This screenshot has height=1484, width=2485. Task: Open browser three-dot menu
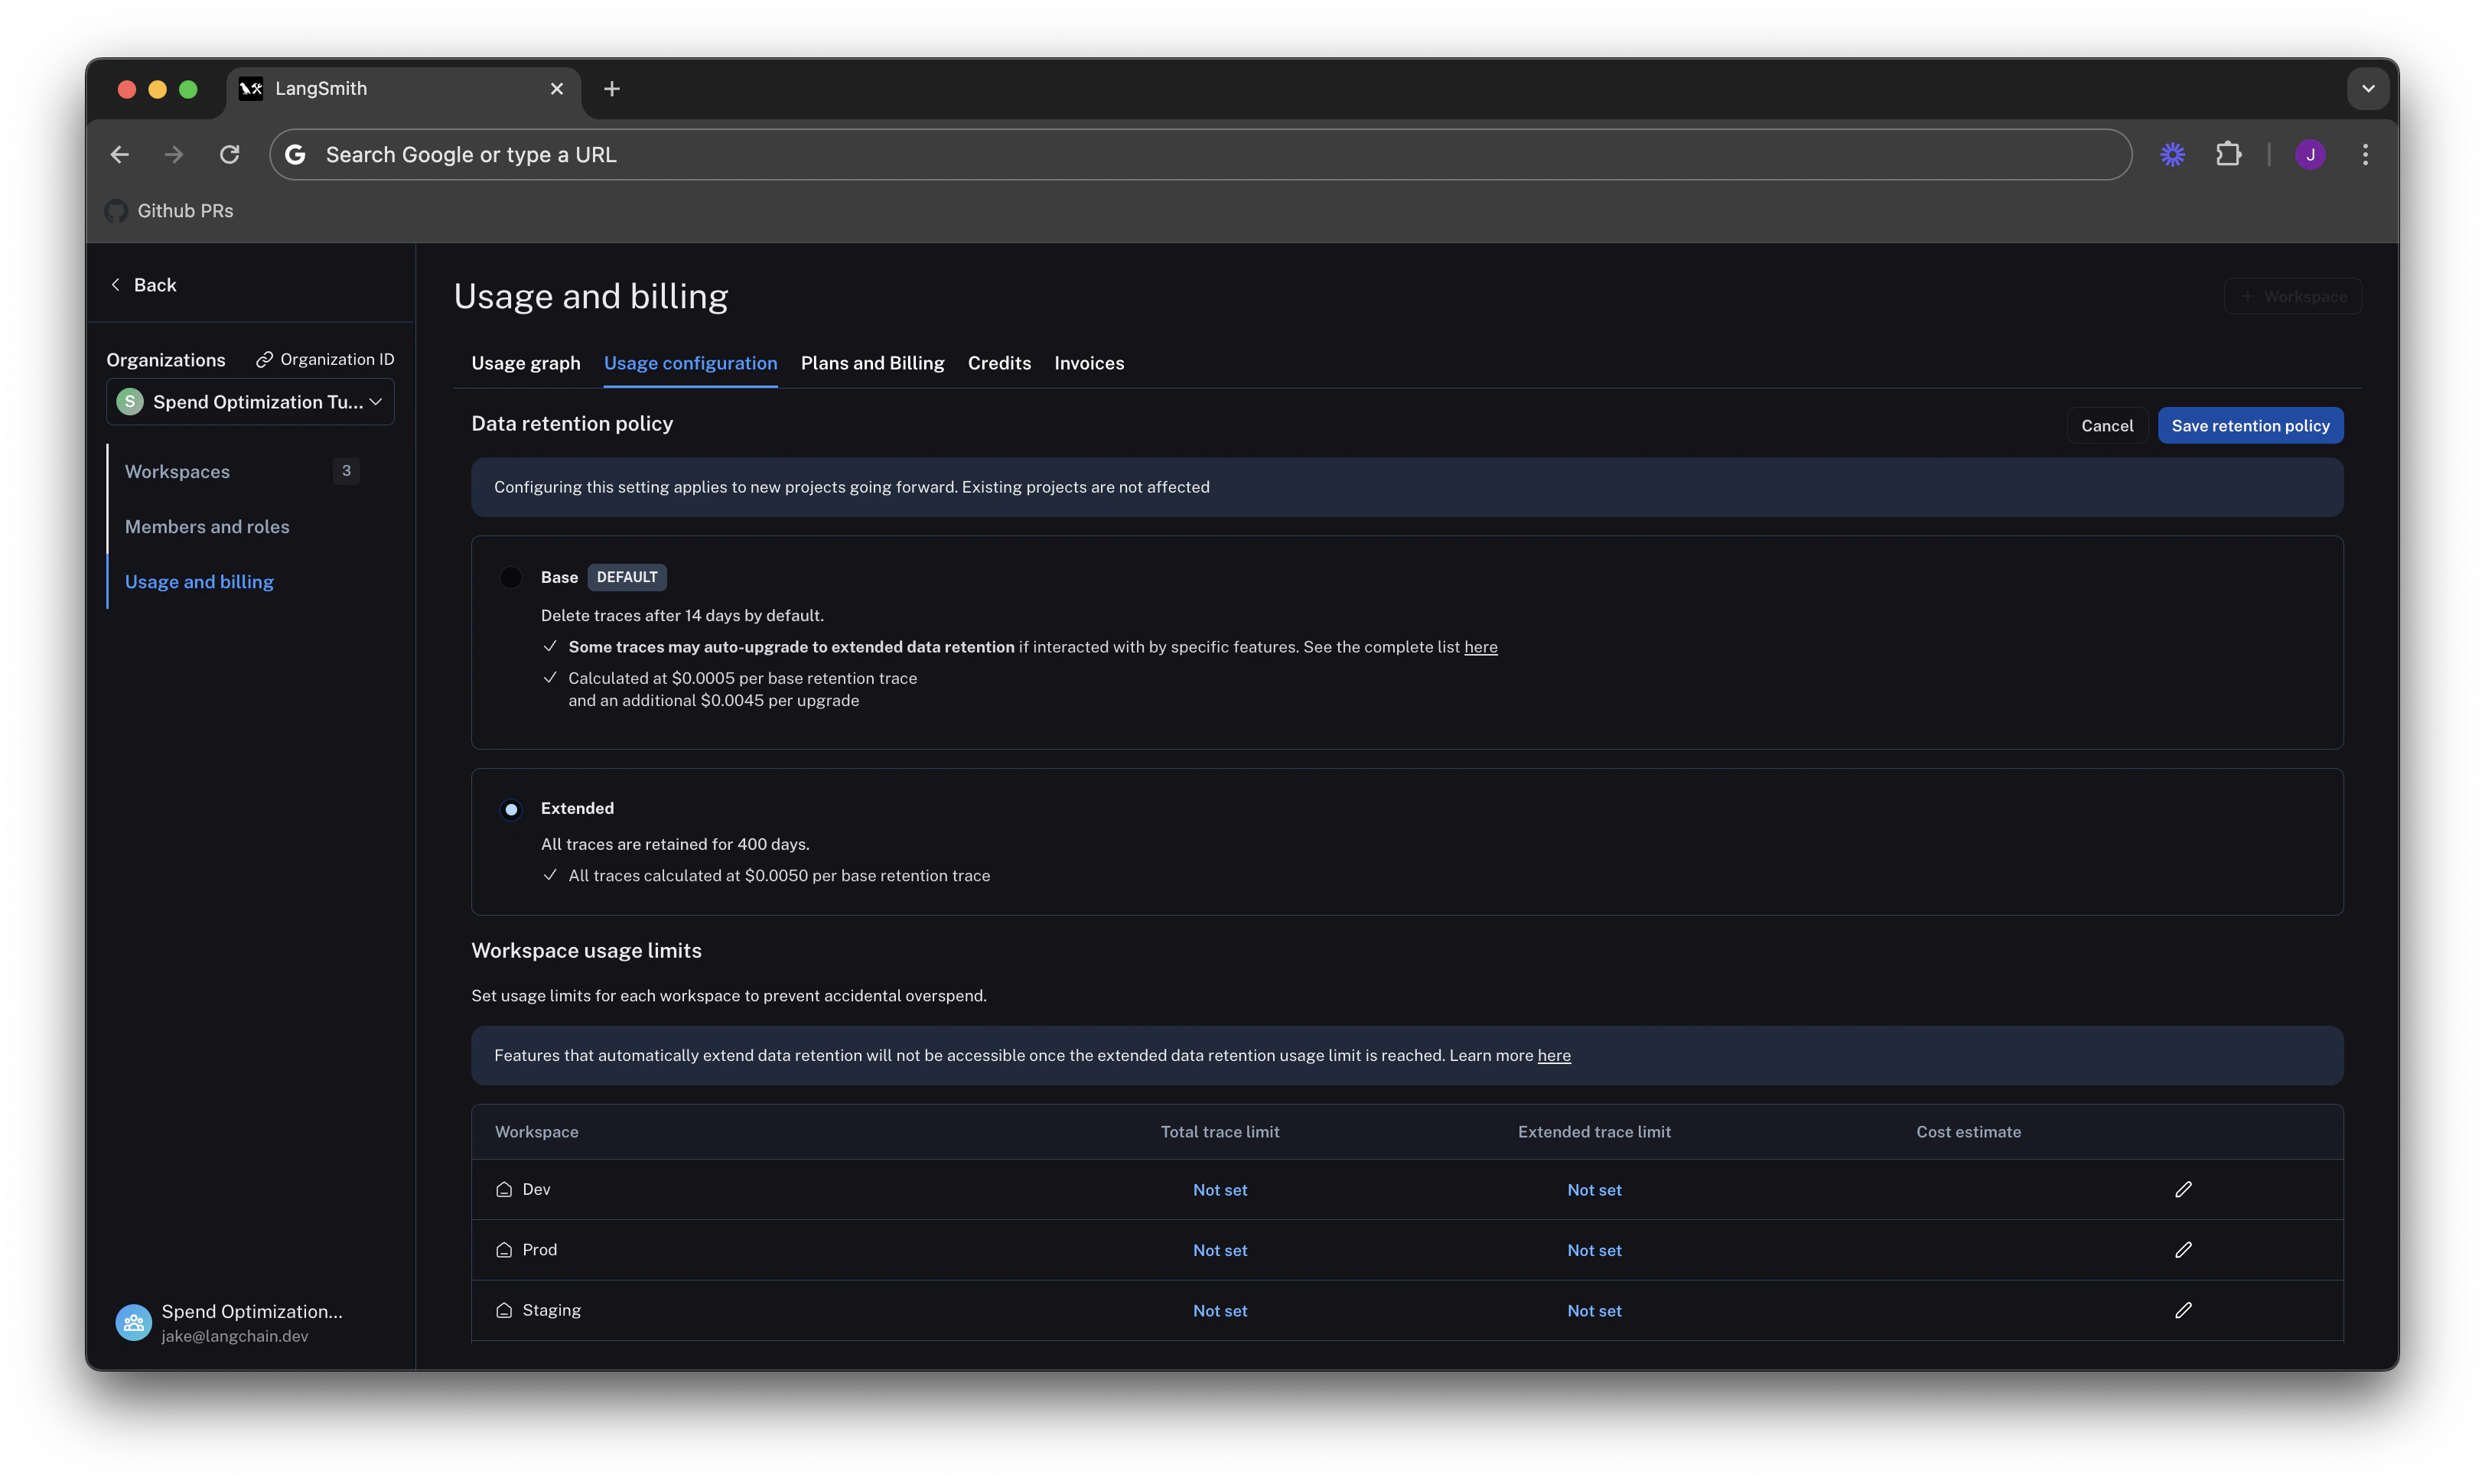[x=2365, y=154]
